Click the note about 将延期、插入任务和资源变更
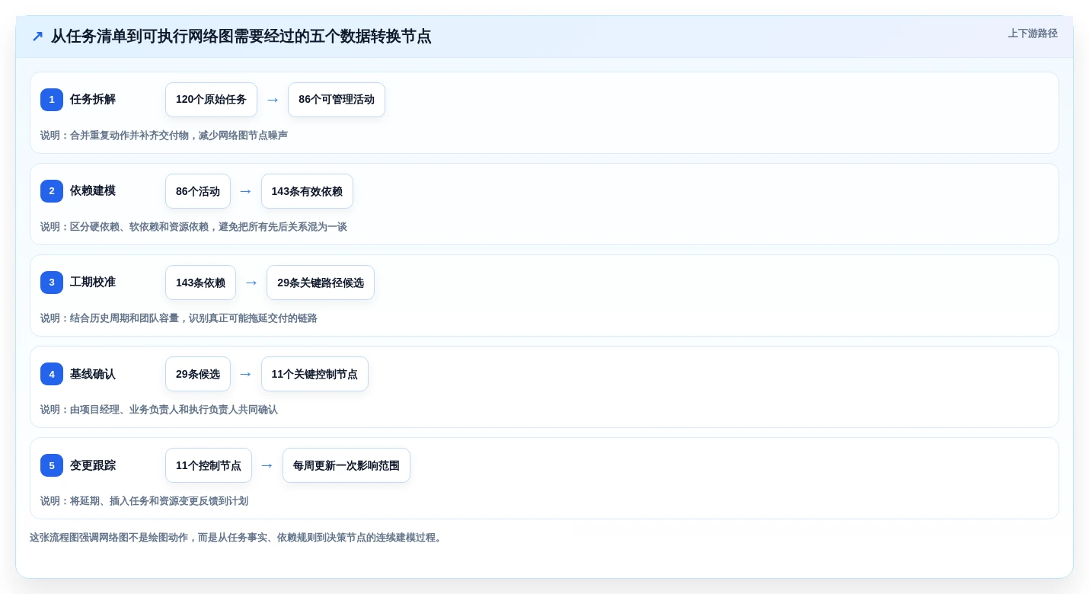The image size is (1089, 594). tap(145, 501)
